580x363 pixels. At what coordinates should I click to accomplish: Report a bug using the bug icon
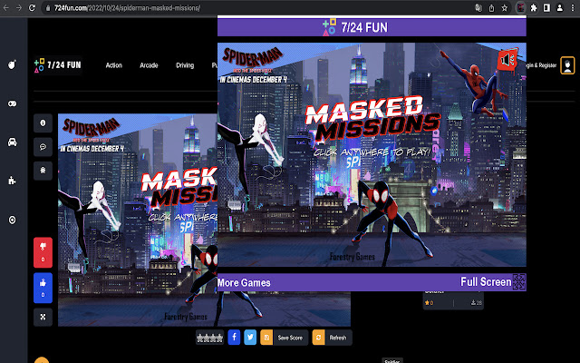(x=43, y=171)
